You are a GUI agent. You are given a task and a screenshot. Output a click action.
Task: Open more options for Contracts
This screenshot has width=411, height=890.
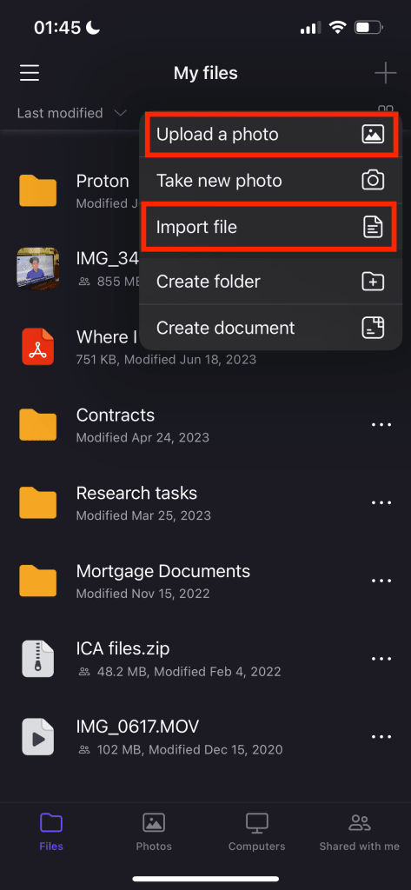tap(381, 424)
